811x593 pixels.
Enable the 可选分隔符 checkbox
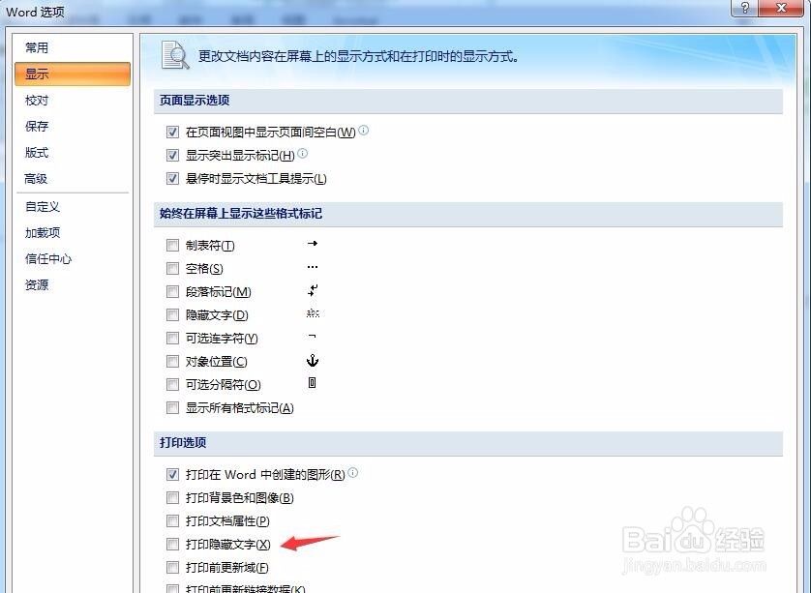coord(173,385)
